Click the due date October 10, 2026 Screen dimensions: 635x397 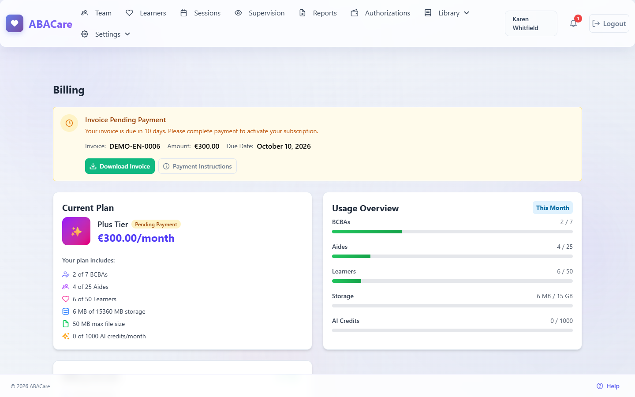pos(284,146)
